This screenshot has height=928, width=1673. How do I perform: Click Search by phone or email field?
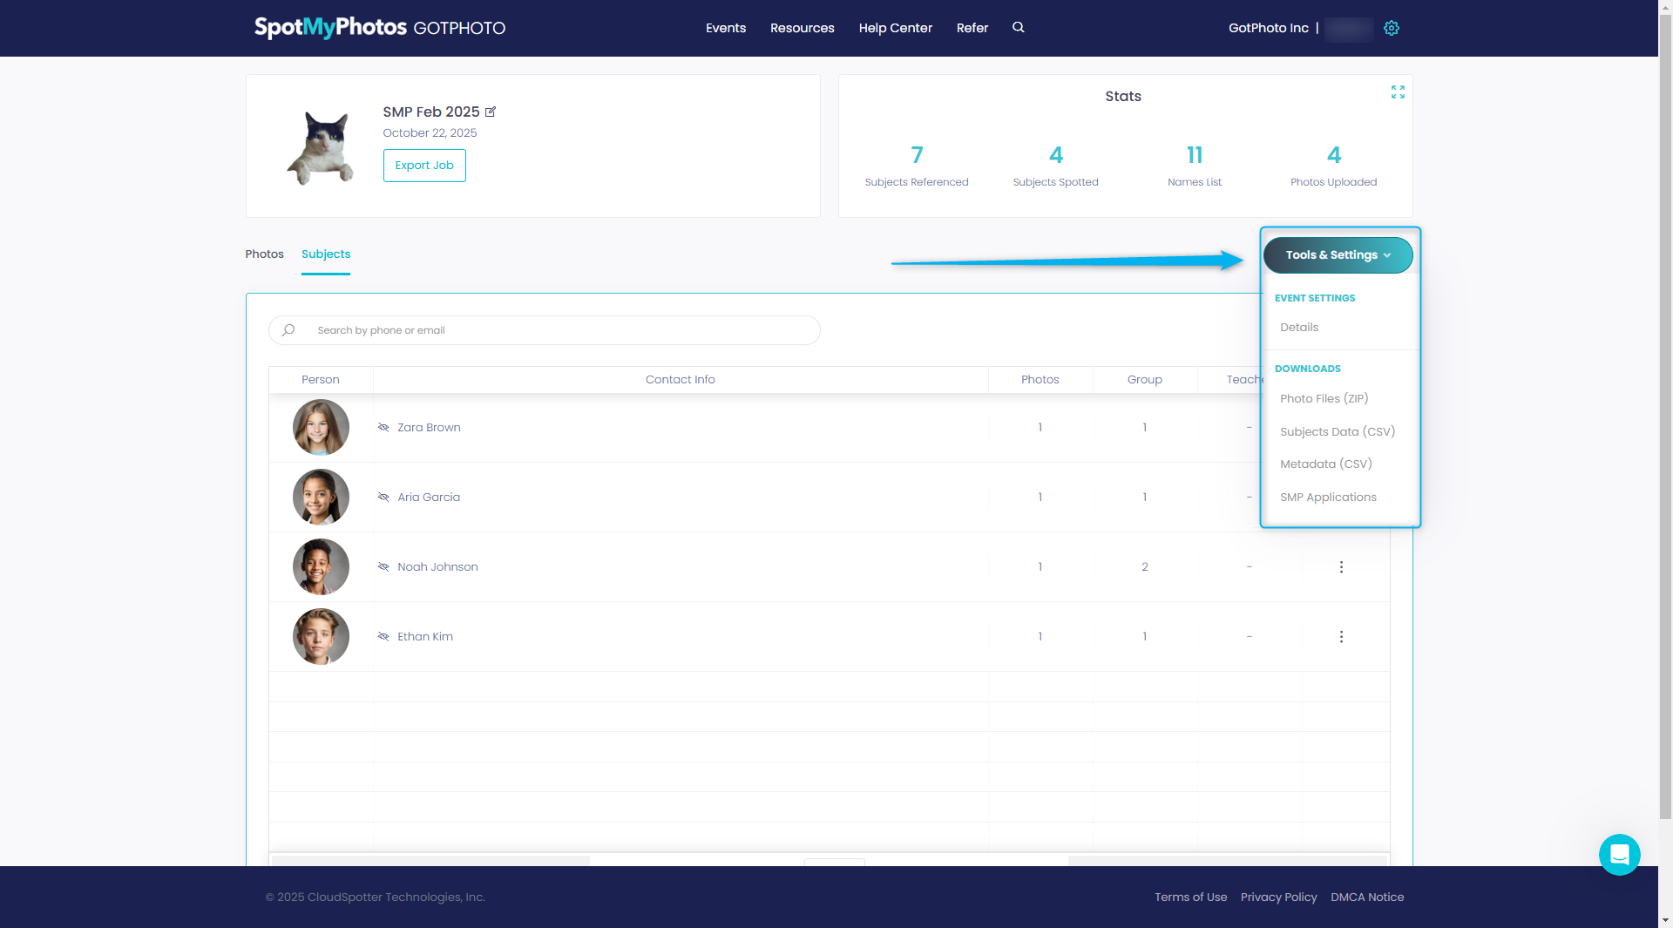click(x=545, y=330)
